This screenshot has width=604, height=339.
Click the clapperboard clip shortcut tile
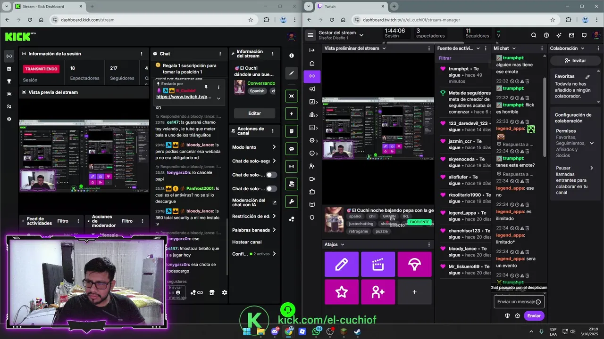coord(378,264)
